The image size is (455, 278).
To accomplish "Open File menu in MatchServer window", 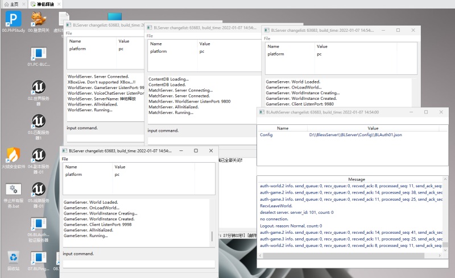I will [150, 36].
